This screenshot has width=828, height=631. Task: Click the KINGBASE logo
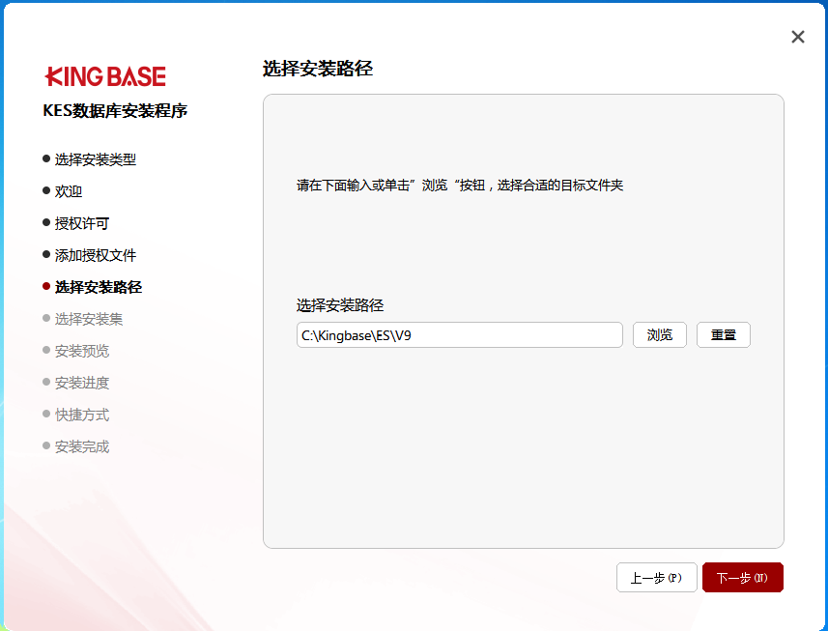click(x=105, y=76)
